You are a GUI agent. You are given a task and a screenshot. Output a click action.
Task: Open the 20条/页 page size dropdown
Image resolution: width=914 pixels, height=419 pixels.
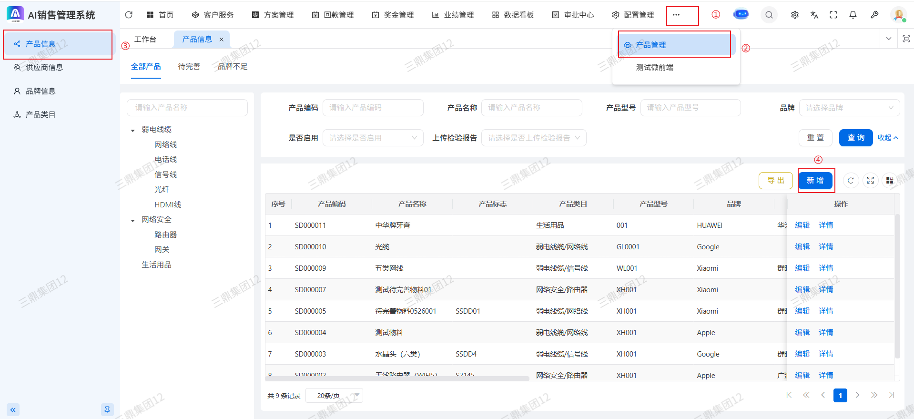334,396
